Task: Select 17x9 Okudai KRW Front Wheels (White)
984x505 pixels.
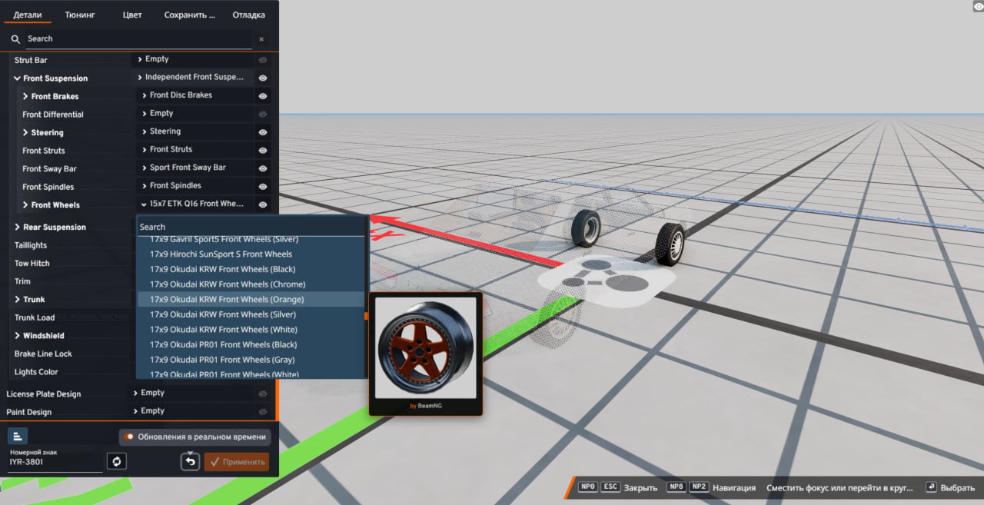Action: click(x=251, y=329)
